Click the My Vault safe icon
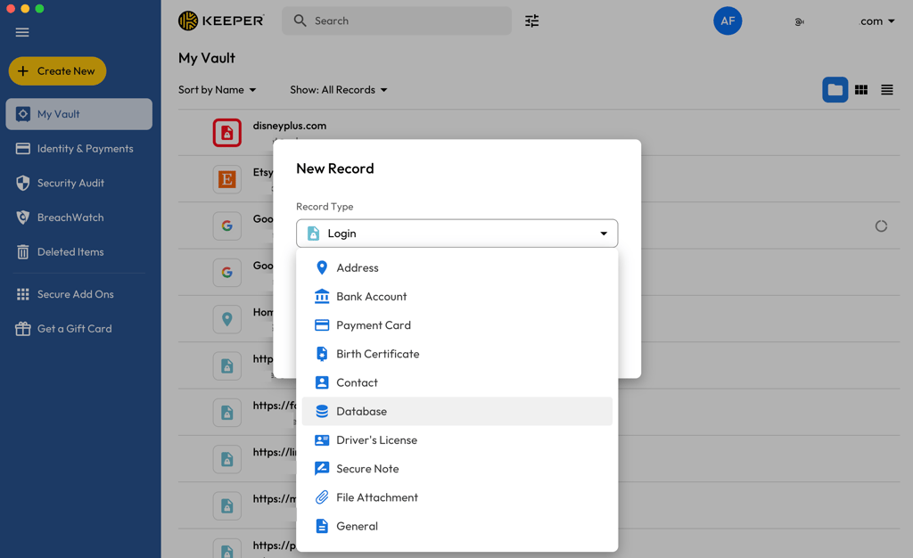The height and width of the screenshot is (558, 913). point(22,114)
